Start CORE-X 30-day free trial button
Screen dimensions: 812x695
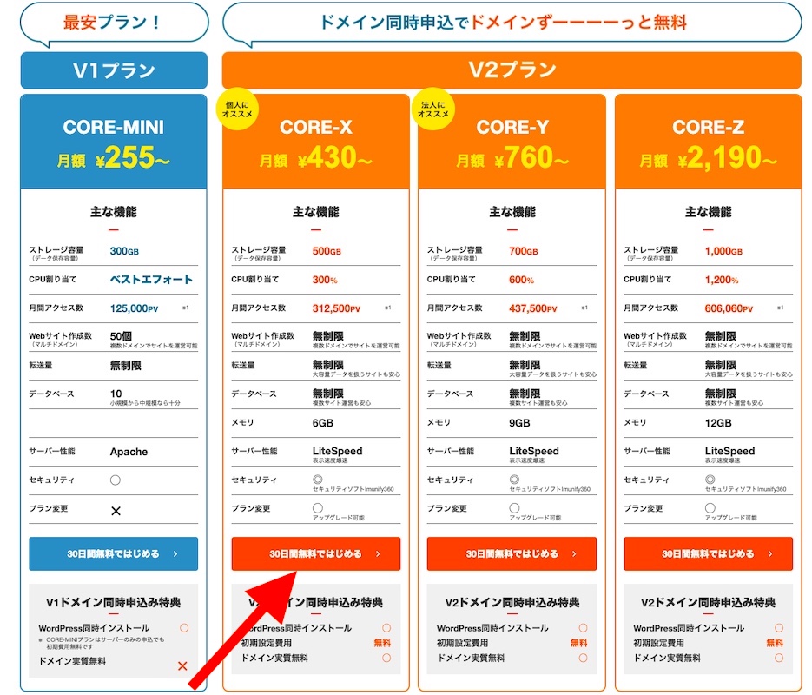click(x=316, y=553)
